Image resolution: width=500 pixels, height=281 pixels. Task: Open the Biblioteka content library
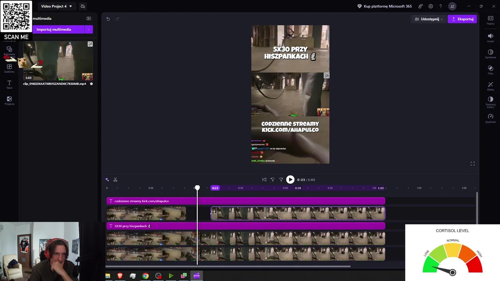coord(9,51)
